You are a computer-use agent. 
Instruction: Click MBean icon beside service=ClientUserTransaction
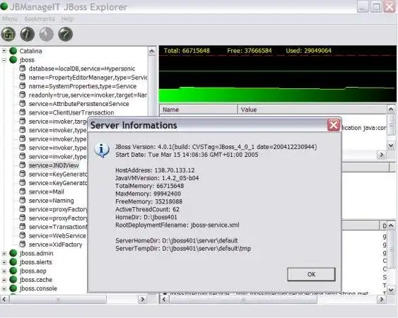pos(23,112)
